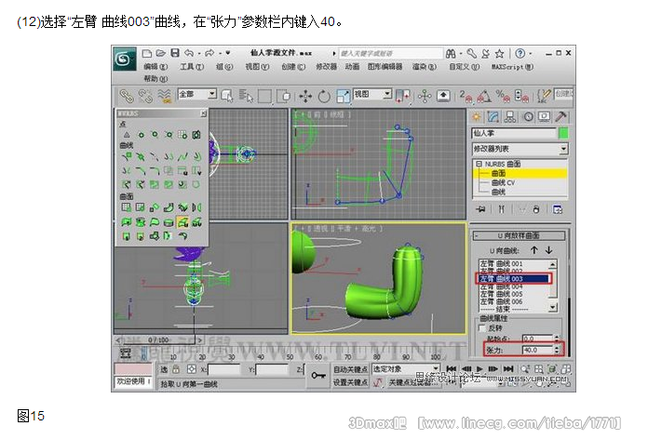Click the Spinner Snap toggle icon
This screenshot has width=648, height=439.
pos(521,96)
